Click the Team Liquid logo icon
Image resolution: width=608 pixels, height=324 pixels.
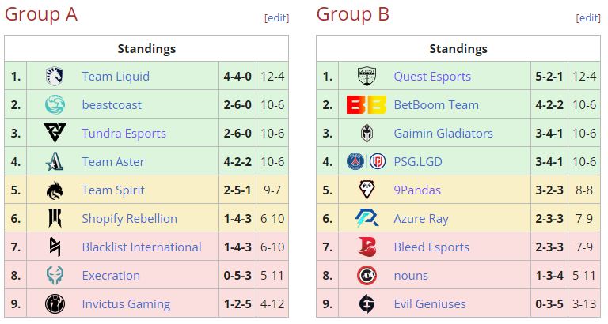click(x=55, y=77)
